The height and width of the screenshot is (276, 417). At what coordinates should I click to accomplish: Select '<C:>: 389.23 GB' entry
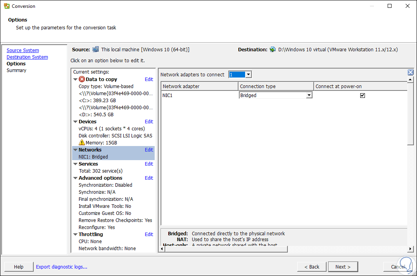click(97, 101)
